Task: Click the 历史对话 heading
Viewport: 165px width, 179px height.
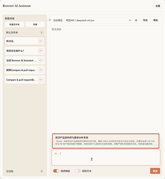Action: click(x=9, y=18)
